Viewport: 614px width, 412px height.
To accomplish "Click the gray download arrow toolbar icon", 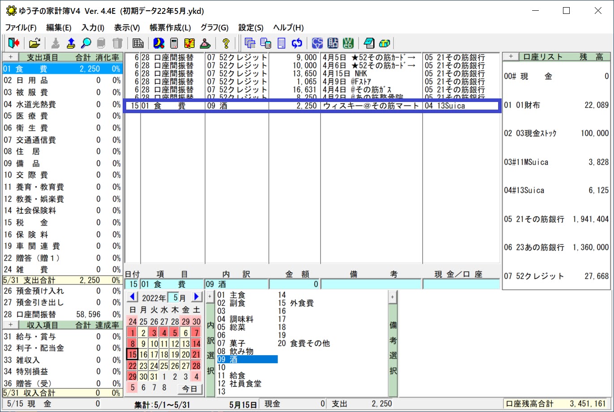I will (55, 43).
